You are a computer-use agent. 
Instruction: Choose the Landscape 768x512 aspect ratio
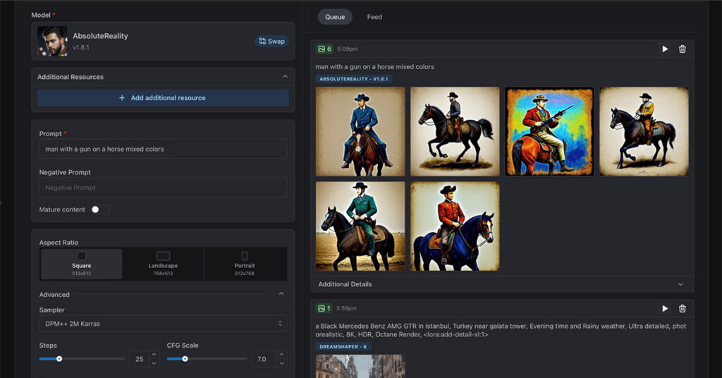coord(163,264)
